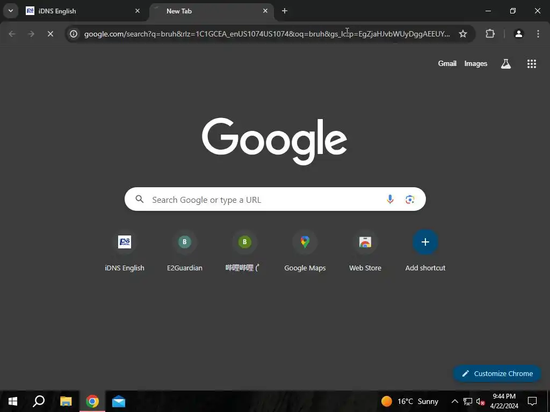
Task: Open the 哔哩哔哩 shortcut
Action: (244, 251)
